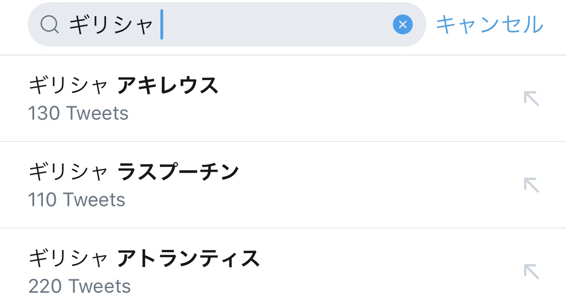The image size is (566, 301).
Task: Open the 220 Tweets count label
Action: [79, 286]
